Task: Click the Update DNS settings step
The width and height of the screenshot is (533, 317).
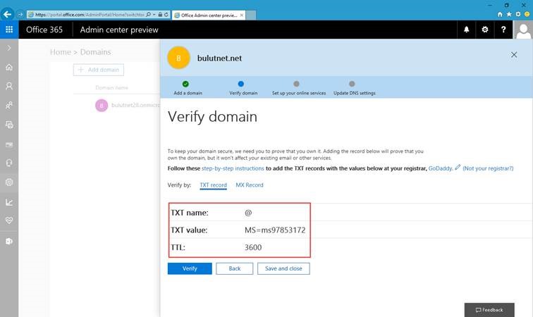Action: click(x=354, y=88)
